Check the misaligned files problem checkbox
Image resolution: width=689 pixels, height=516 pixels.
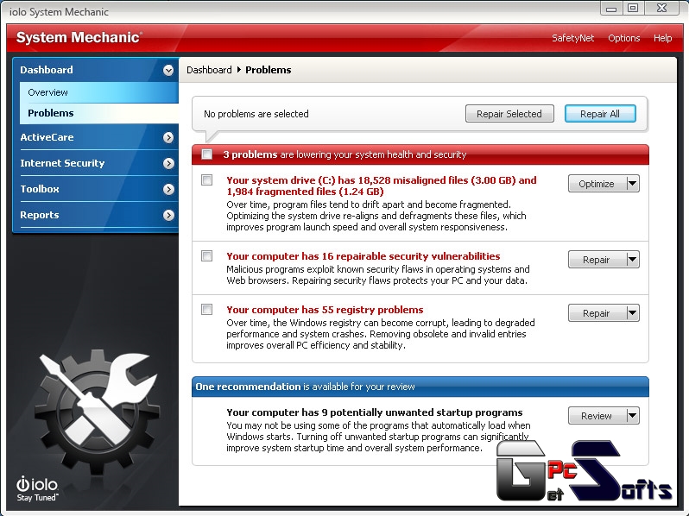pyautogui.click(x=206, y=180)
